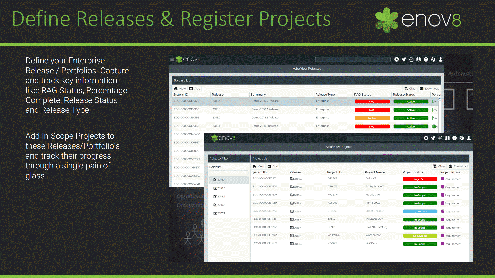This screenshot has width=495, height=278.
Task: Sort Project List by Project Name column
Action: tap(375, 172)
